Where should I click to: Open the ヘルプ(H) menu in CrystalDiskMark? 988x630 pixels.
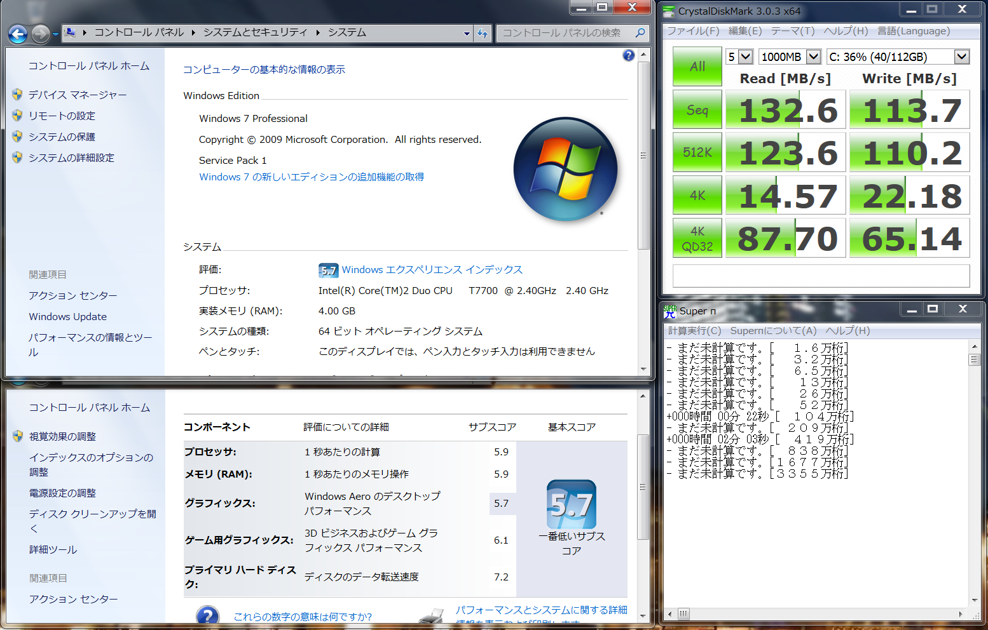tap(846, 31)
